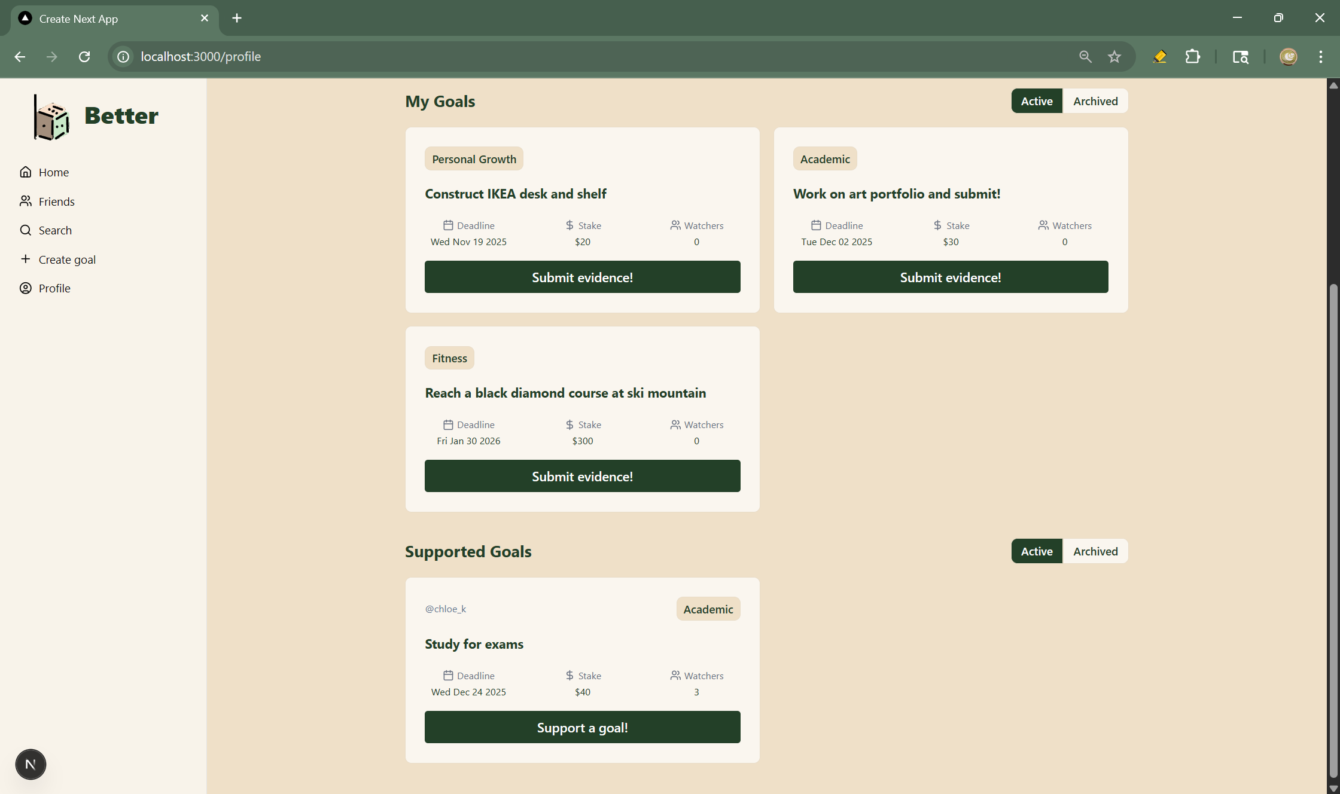Submit evidence for IKEA desk goal

[x=582, y=277]
